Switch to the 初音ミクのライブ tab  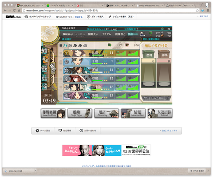click(180, 5)
